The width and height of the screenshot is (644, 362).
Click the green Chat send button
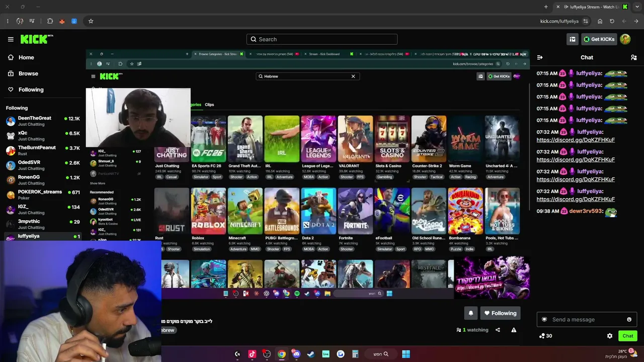(627, 336)
